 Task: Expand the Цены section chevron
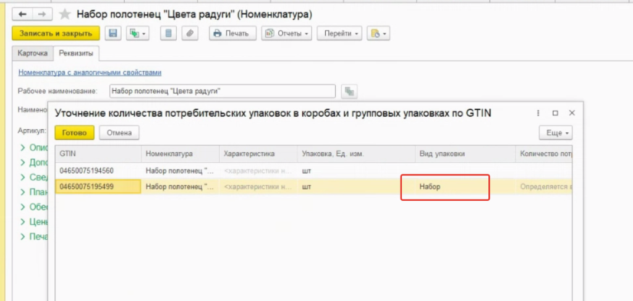[x=23, y=221]
